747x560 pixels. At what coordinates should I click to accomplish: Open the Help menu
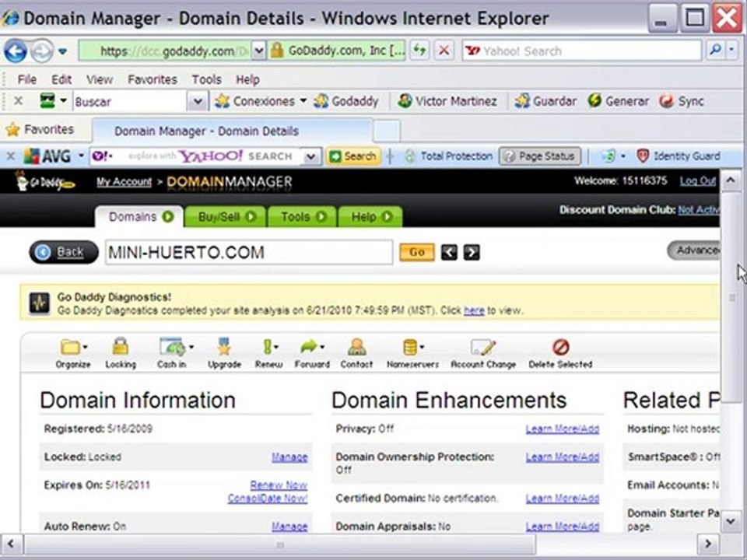(x=247, y=79)
